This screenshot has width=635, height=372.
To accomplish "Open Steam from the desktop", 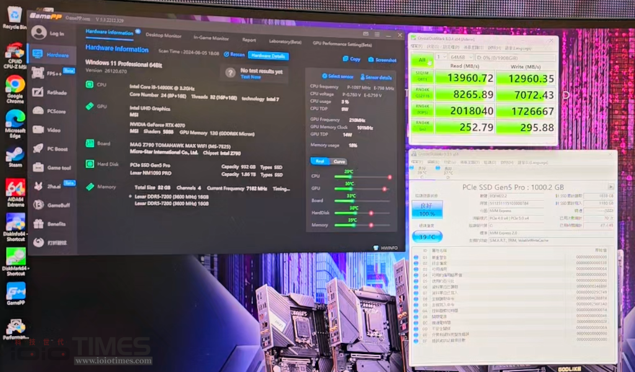I will pos(14,157).
